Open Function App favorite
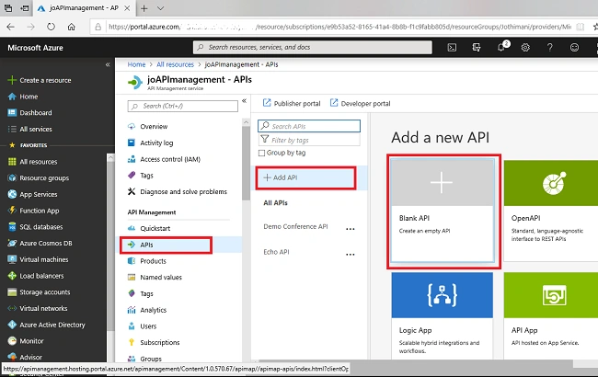This screenshot has width=598, height=377. coord(33,211)
